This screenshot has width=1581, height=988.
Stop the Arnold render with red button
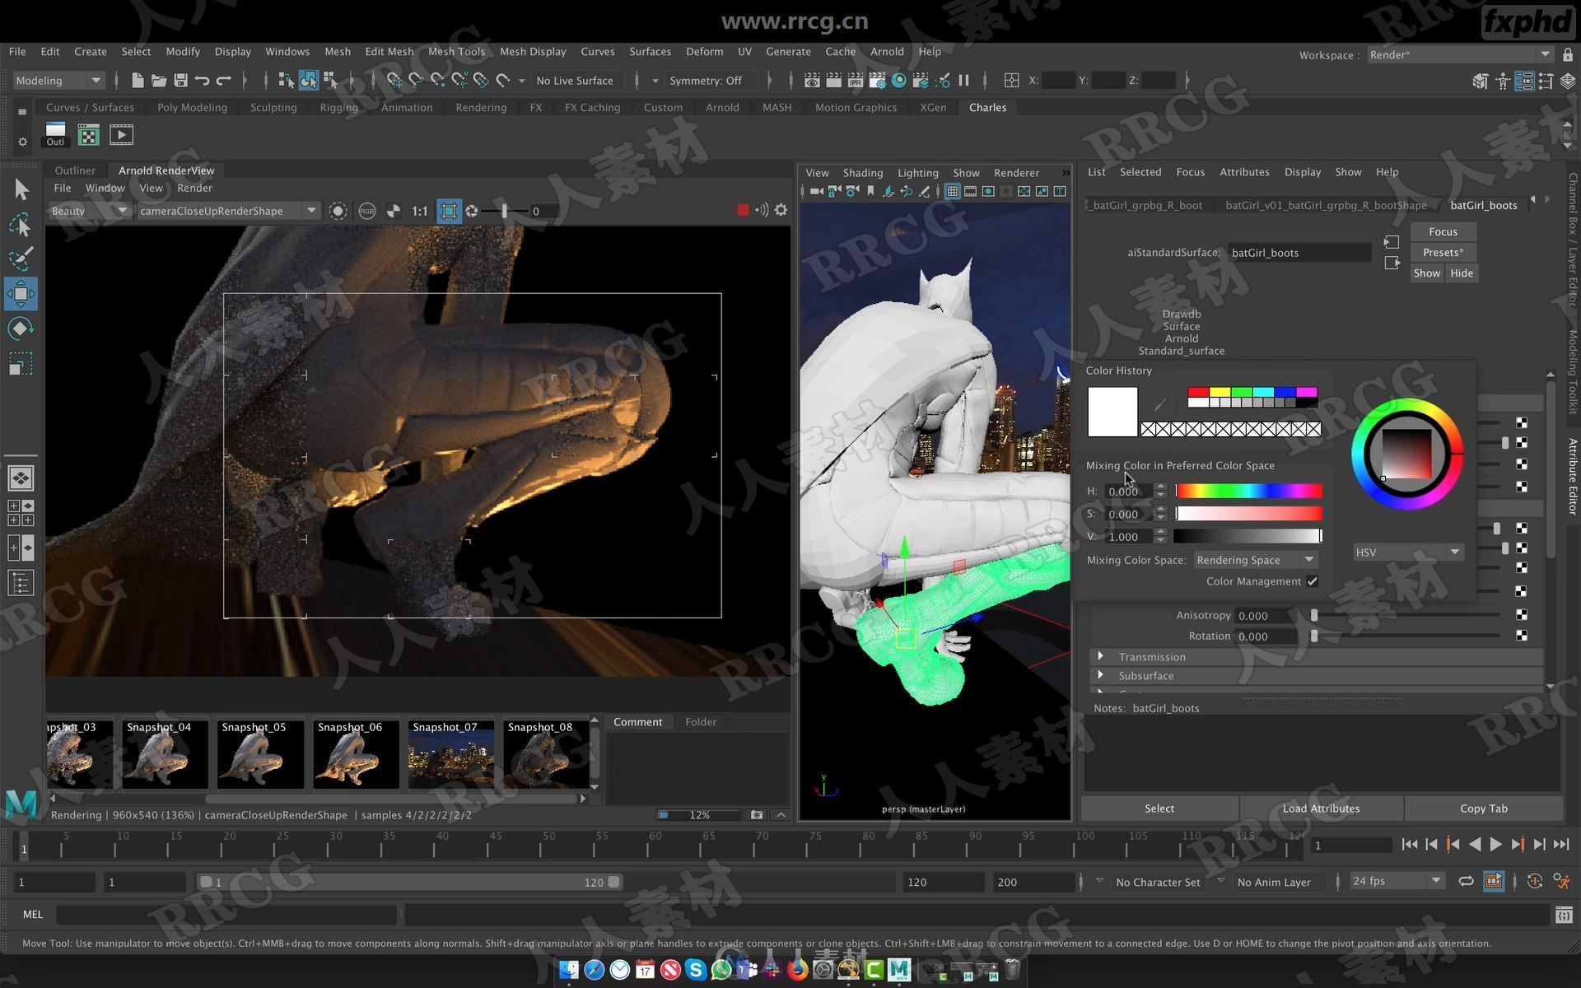(x=743, y=211)
